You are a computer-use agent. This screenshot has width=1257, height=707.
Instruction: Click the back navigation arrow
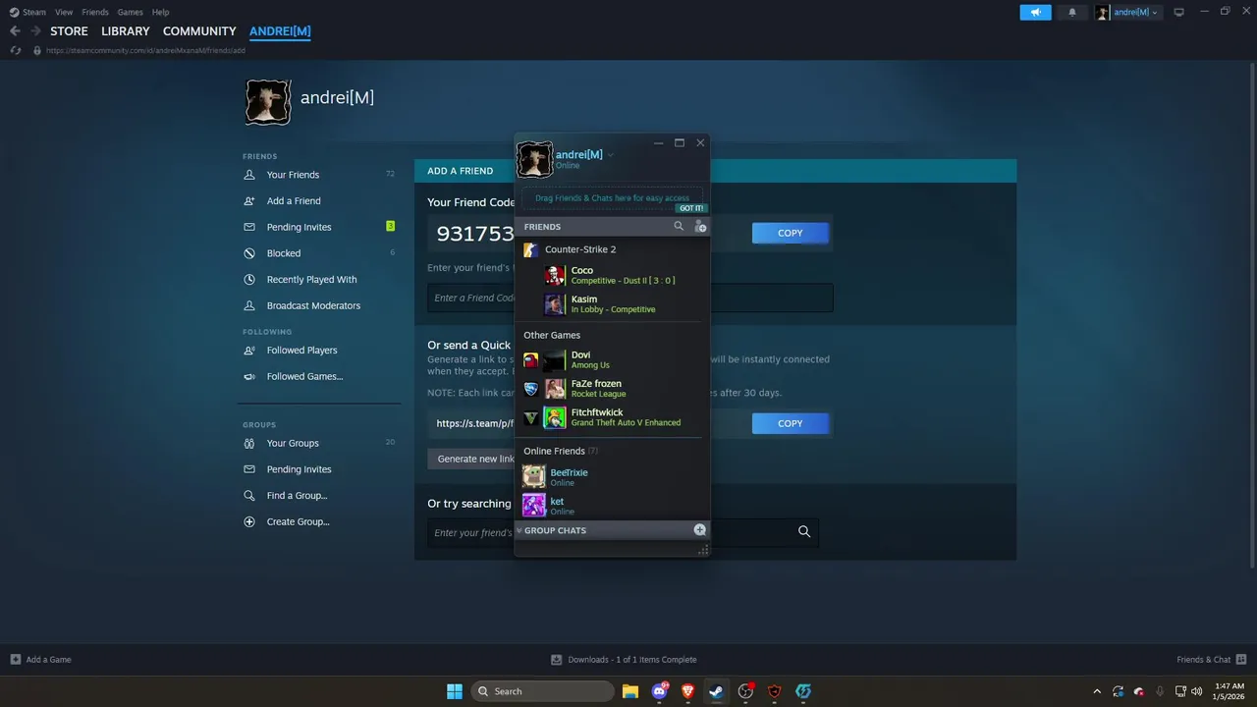point(15,31)
